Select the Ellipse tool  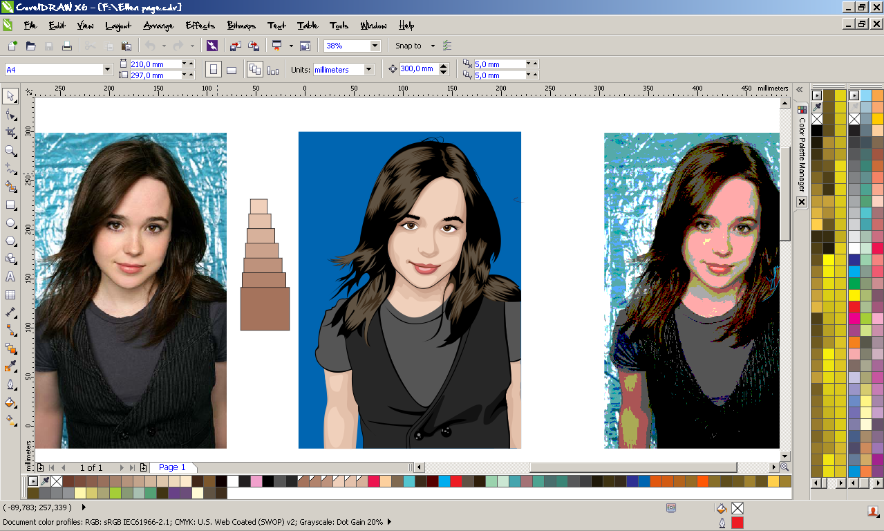(10, 223)
